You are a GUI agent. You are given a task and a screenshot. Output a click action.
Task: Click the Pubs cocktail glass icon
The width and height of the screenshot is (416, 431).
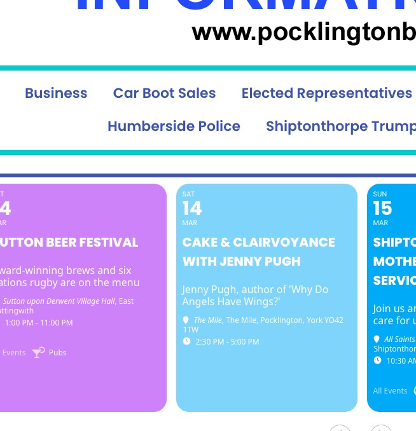pyautogui.click(x=39, y=353)
